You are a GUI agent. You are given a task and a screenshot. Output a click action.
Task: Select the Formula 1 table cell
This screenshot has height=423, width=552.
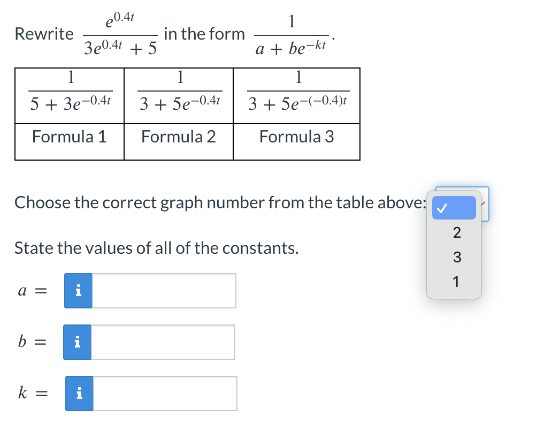[69, 137]
